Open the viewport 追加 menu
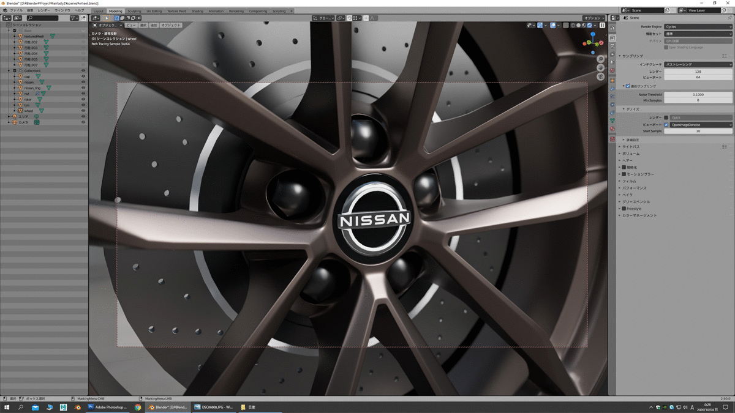Image resolution: width=735 pixels, height=413 pixels. click(154, 26)
